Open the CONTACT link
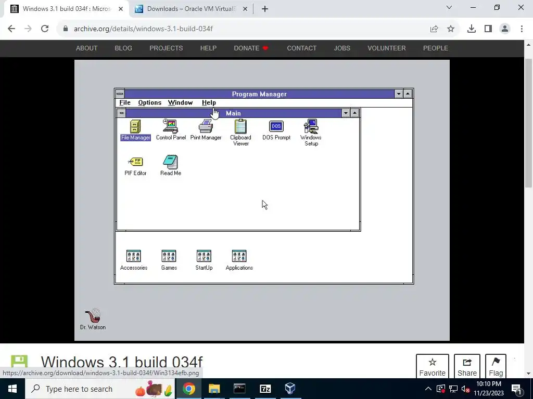Viewport: 533px width, 399px height. click(301, 48)
